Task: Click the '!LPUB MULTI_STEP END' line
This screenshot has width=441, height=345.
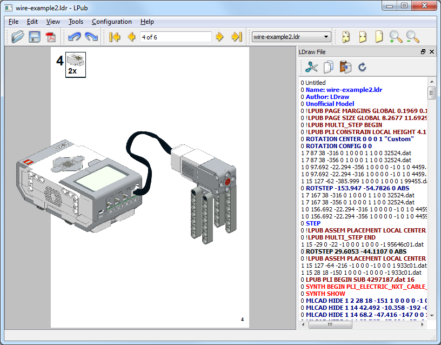Action: [x=338, y=237]
